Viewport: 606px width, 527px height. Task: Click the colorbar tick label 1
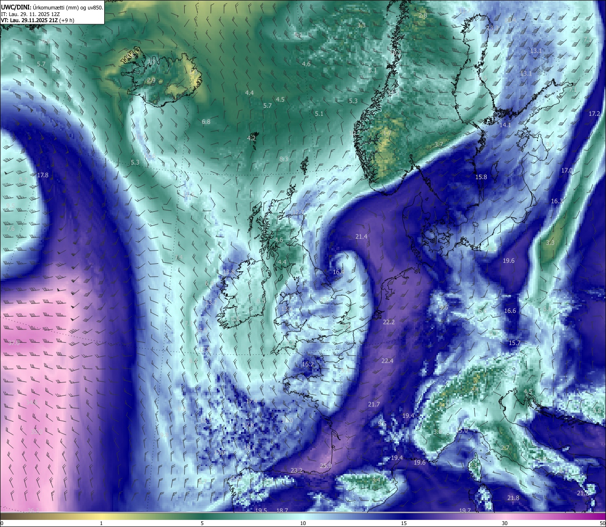(101, 523)
